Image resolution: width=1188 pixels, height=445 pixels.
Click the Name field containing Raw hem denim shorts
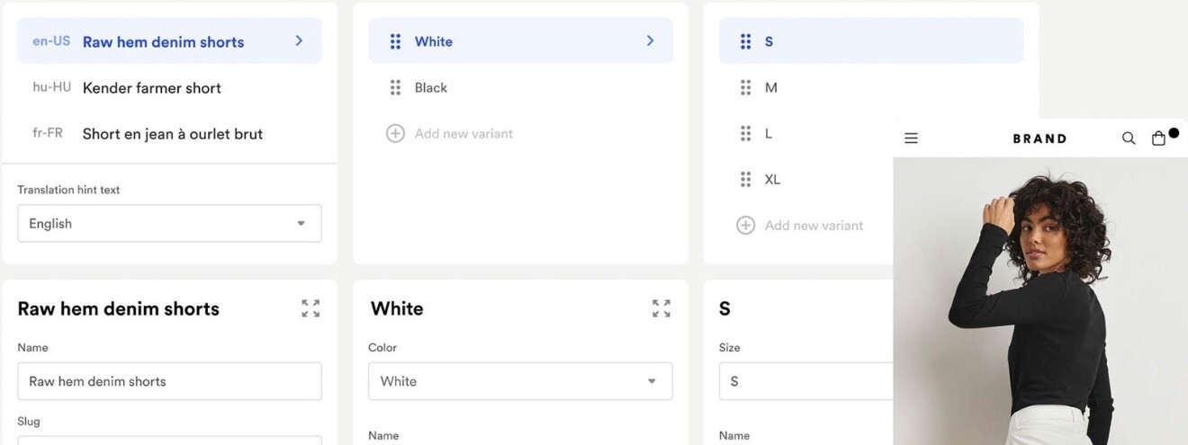[169, 381]
